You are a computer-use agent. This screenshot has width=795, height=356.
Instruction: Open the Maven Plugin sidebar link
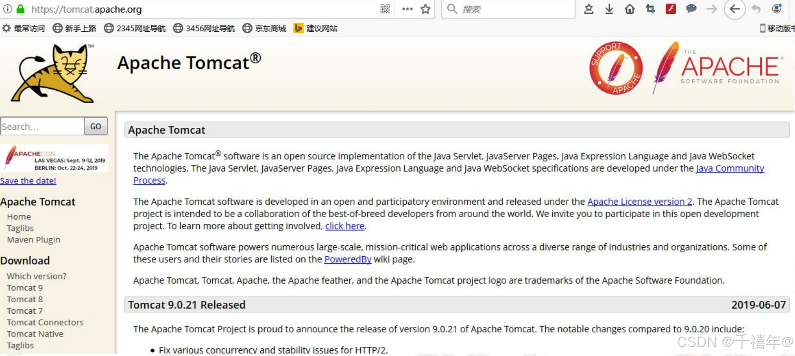[33, 240]
